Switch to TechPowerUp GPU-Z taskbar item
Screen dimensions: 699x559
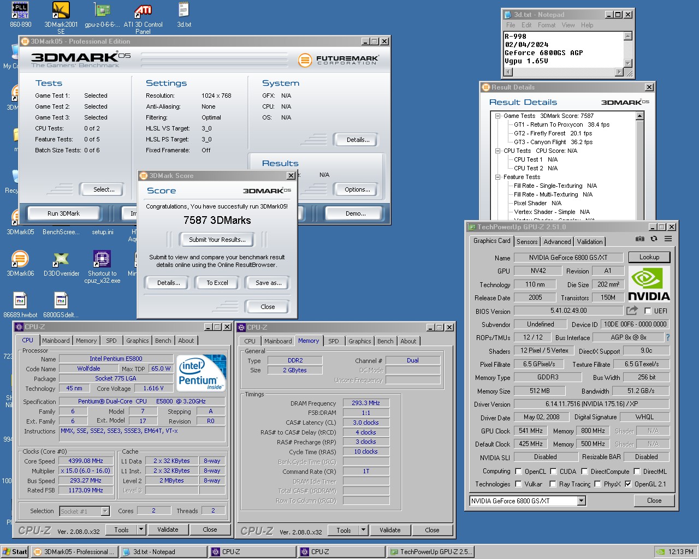431,552
